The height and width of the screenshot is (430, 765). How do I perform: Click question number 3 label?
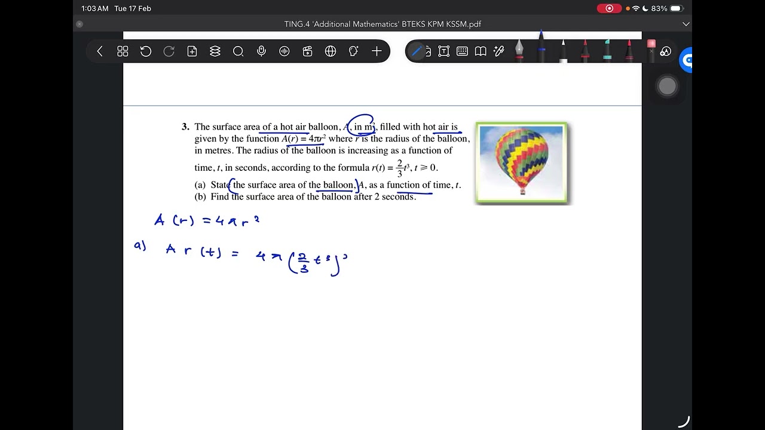click(185, 127)
